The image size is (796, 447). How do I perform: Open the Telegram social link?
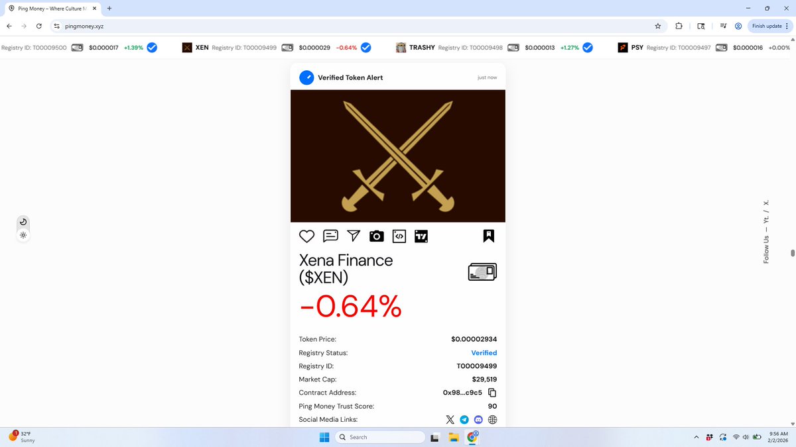[464, 419]
